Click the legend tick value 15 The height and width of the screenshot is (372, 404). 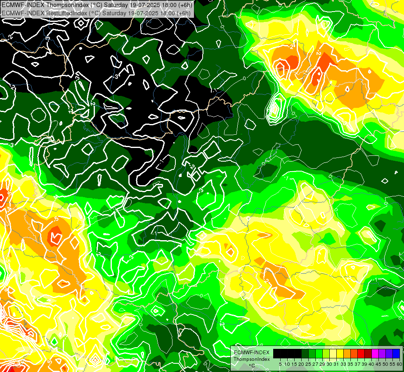pos(294,364)
